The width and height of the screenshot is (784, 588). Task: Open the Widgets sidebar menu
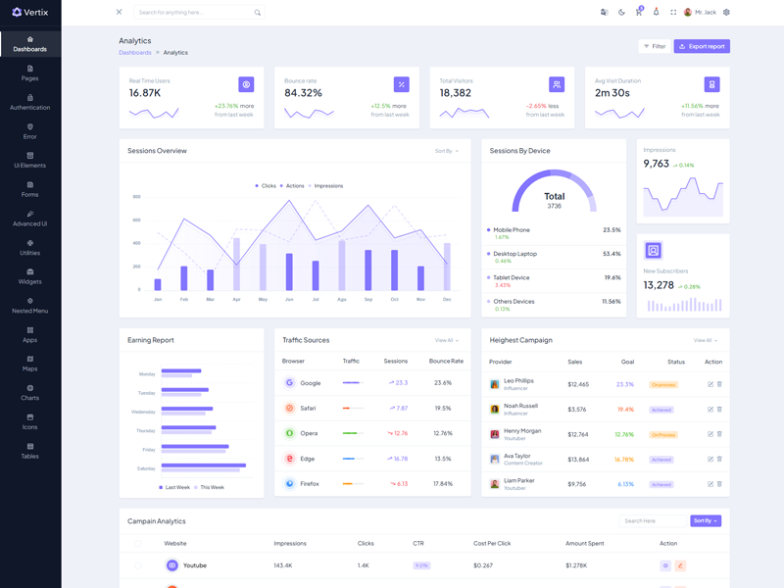tap(29, 276)
